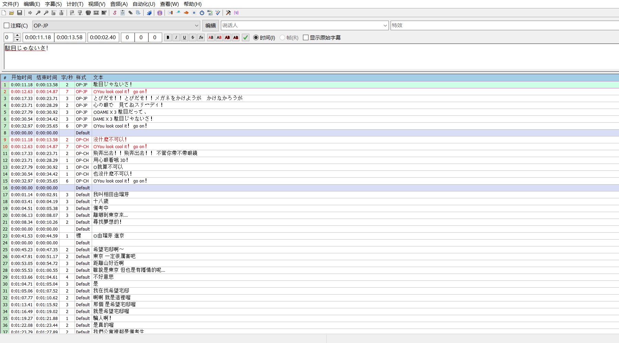619x343 pixels.
Task: Open the 文件(F) menu
Action: coord(11,4)
